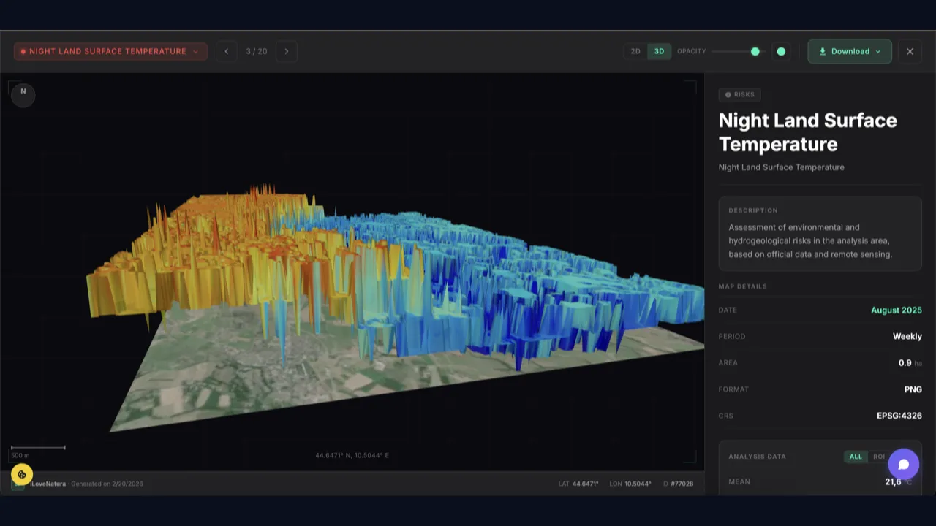The image size is (936, 526).
Task: Click the iLoveNatura attribution label
Action: point(48,484)
